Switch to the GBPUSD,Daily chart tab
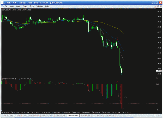This screenshot has width=163, height=118. tap(47, 115)
